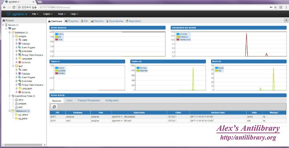Select the Dashboard tab

click(x=55, y=21)
